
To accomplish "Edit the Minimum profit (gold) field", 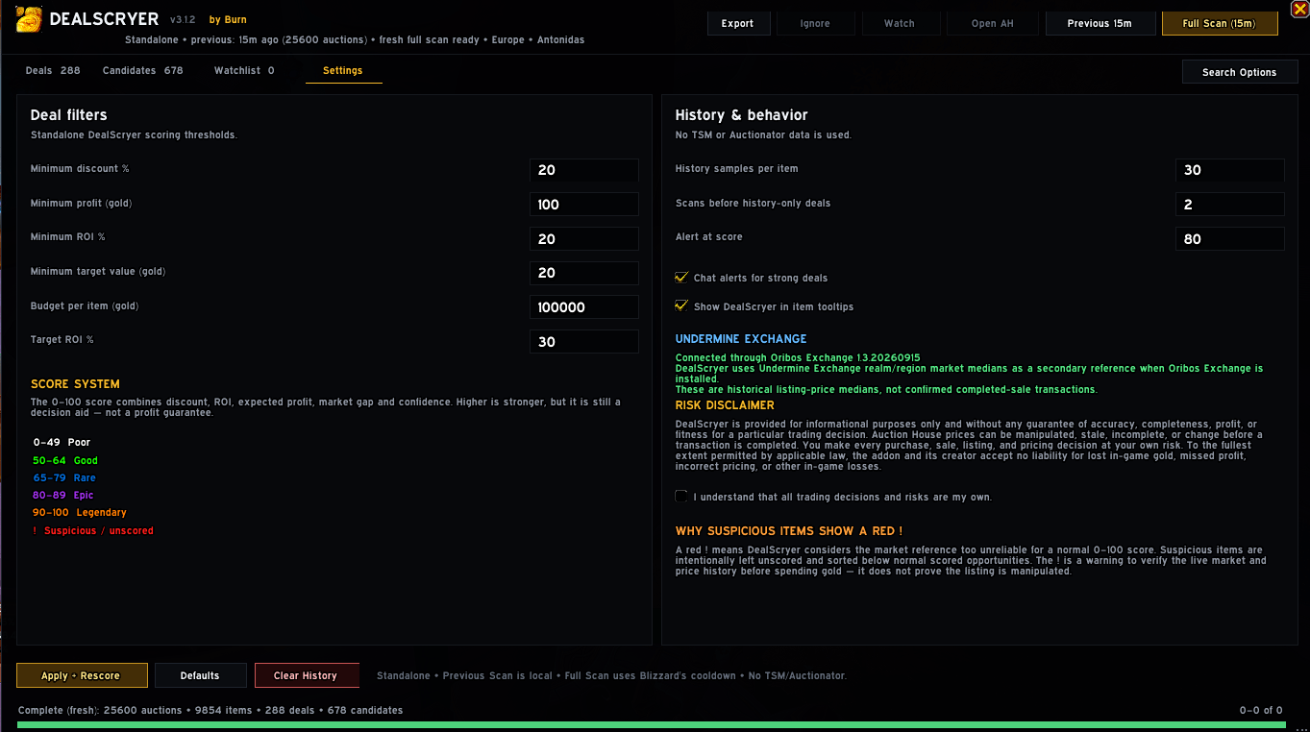I will tap(584, 205).
